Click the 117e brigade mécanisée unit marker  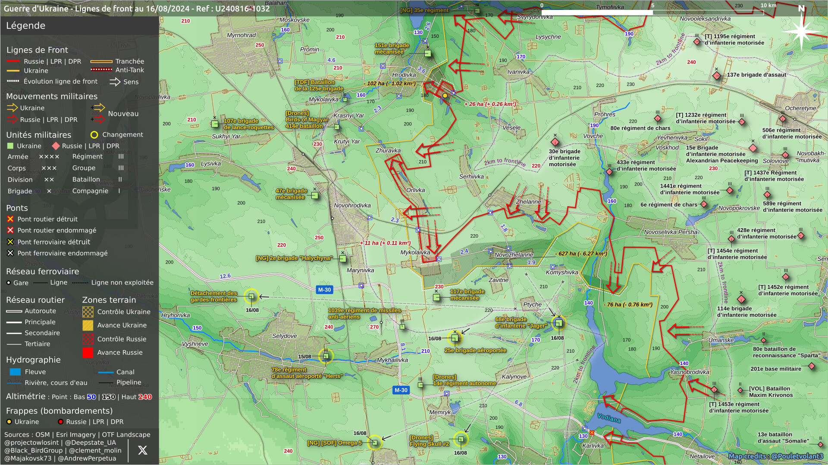[x=436, y=298]
